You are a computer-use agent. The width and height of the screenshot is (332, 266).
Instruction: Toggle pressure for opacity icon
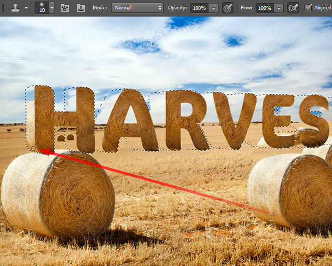point(228,8)
